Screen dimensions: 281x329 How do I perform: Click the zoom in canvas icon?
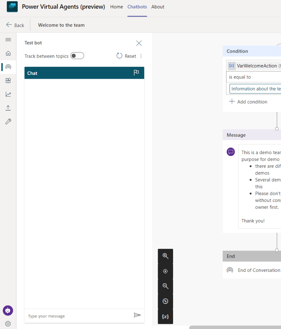click(x=165, y=256)
